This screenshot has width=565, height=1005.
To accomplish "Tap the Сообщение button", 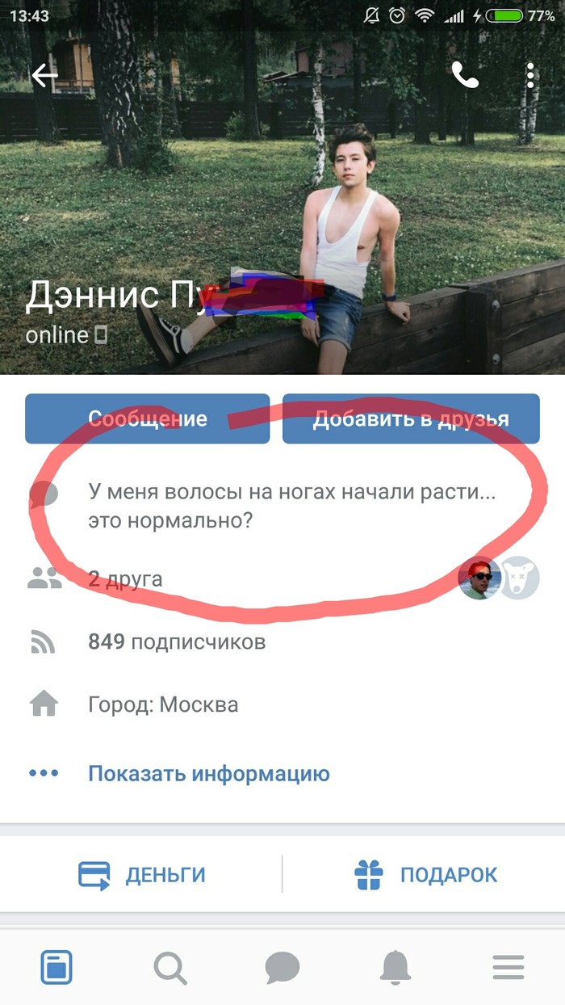I will tap(147, 418).
